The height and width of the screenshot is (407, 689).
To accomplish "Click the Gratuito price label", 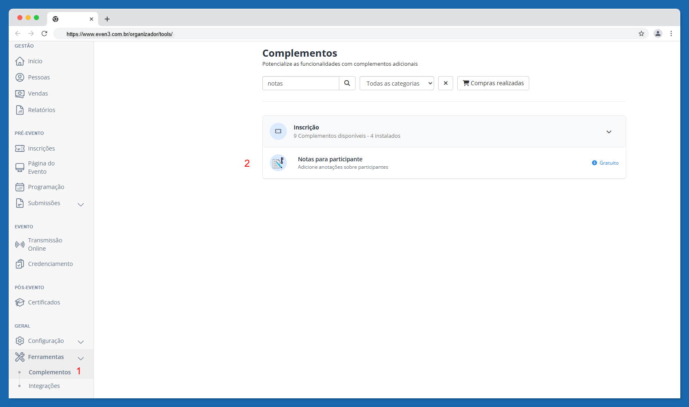I will [x=605, y=163].
